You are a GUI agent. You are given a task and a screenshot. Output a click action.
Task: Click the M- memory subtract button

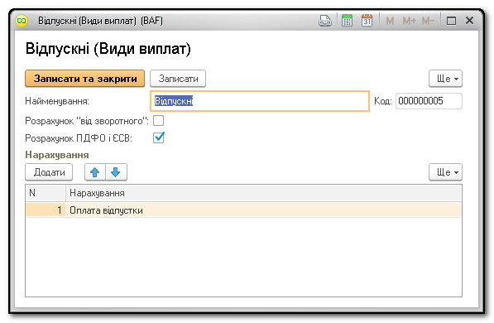tap(428, 22)
